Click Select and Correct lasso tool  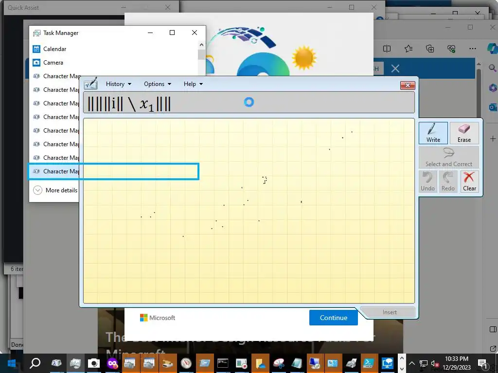(449, 157)
